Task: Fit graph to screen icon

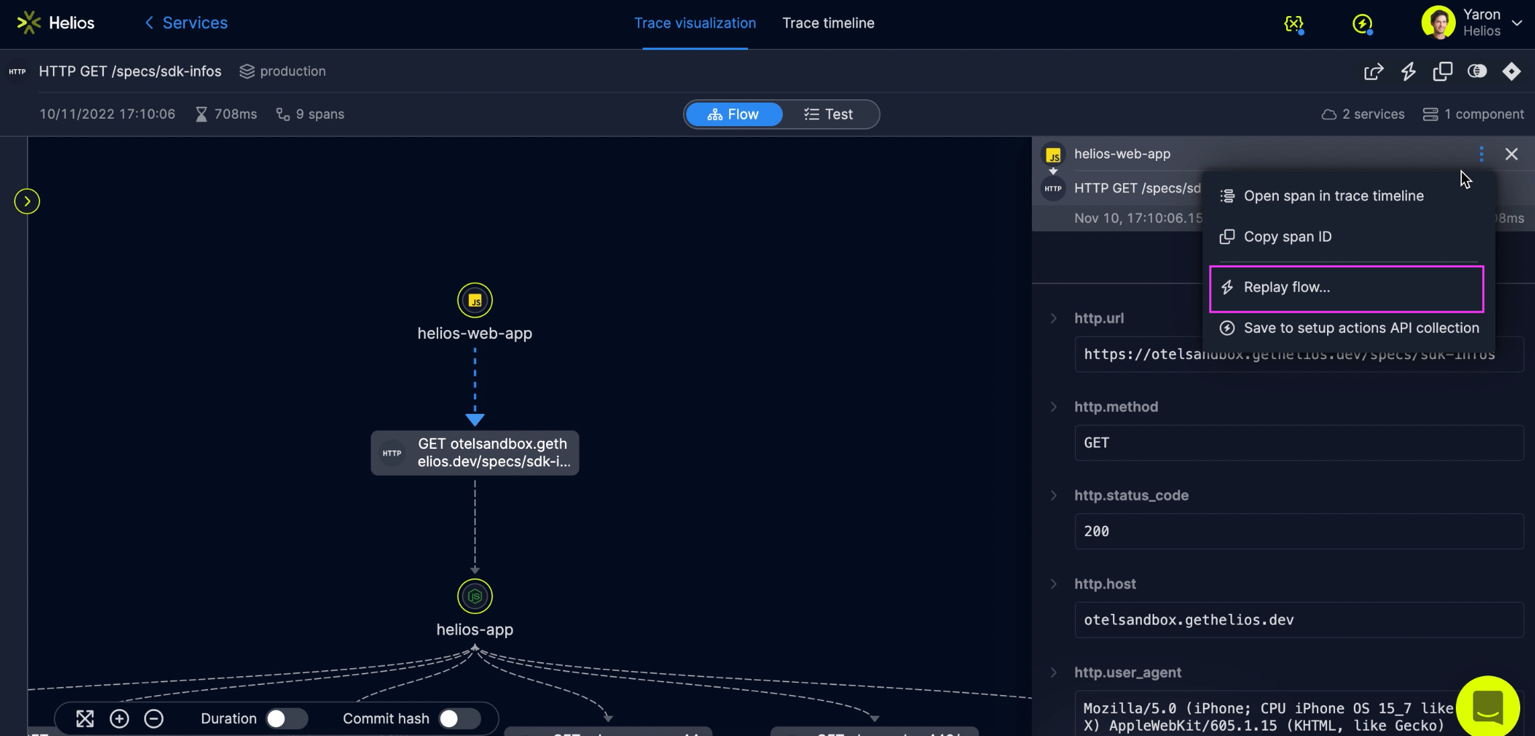Action: pyautogui.click(x=85, y=719)
